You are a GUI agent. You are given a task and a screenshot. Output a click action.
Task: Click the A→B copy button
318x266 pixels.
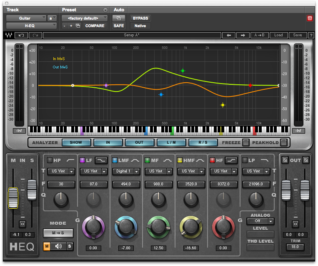[259, 35]
